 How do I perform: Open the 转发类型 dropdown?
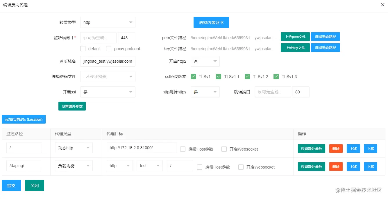click(108, 22)
